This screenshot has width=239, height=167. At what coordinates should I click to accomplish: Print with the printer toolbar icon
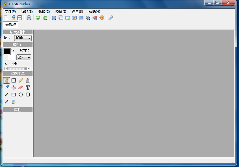click(x=29, y=18)
